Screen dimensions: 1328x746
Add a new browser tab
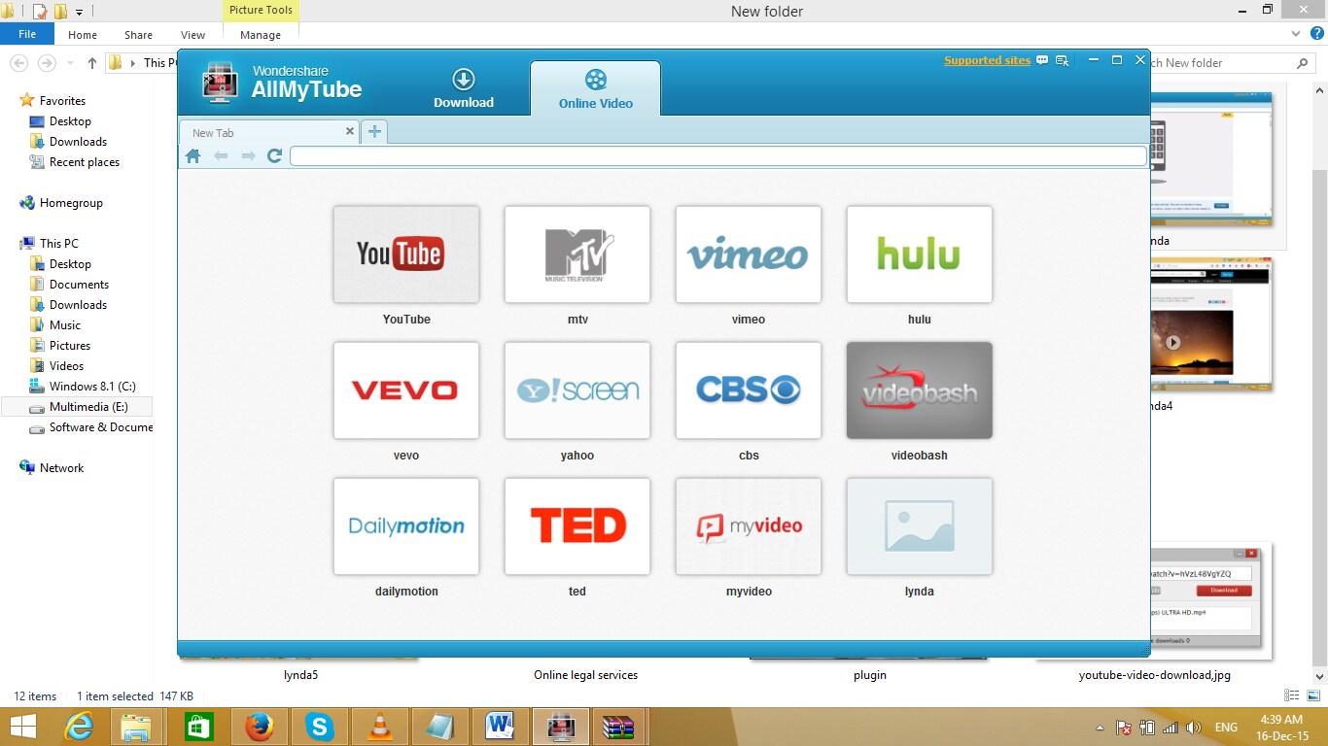click(374, 132)
